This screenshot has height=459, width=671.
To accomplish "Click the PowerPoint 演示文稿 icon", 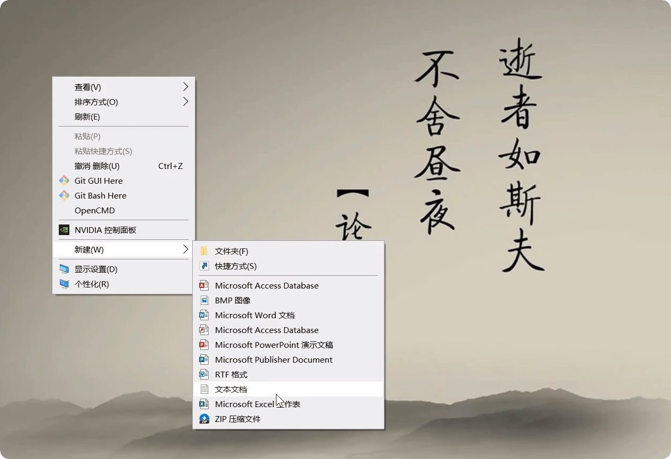I will [204, 345].
